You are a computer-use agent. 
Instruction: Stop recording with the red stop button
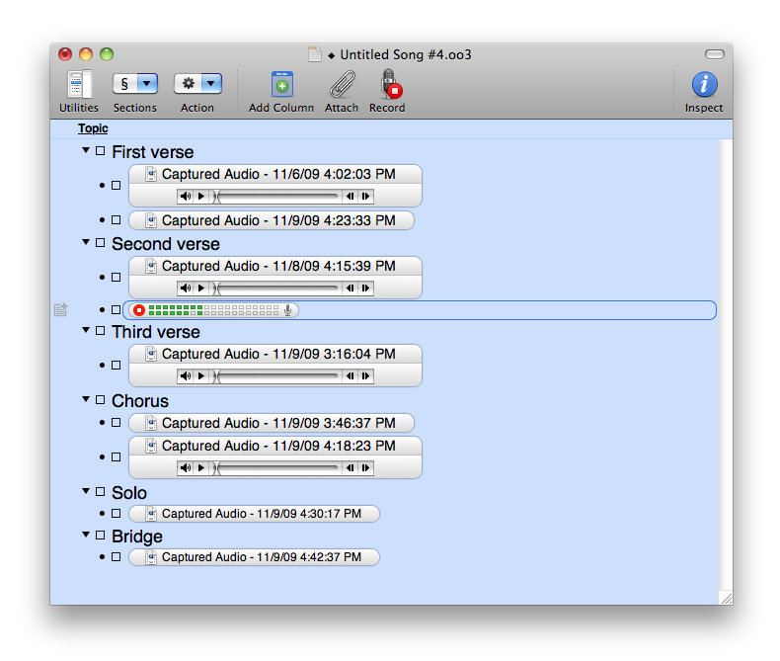point(139,310)
